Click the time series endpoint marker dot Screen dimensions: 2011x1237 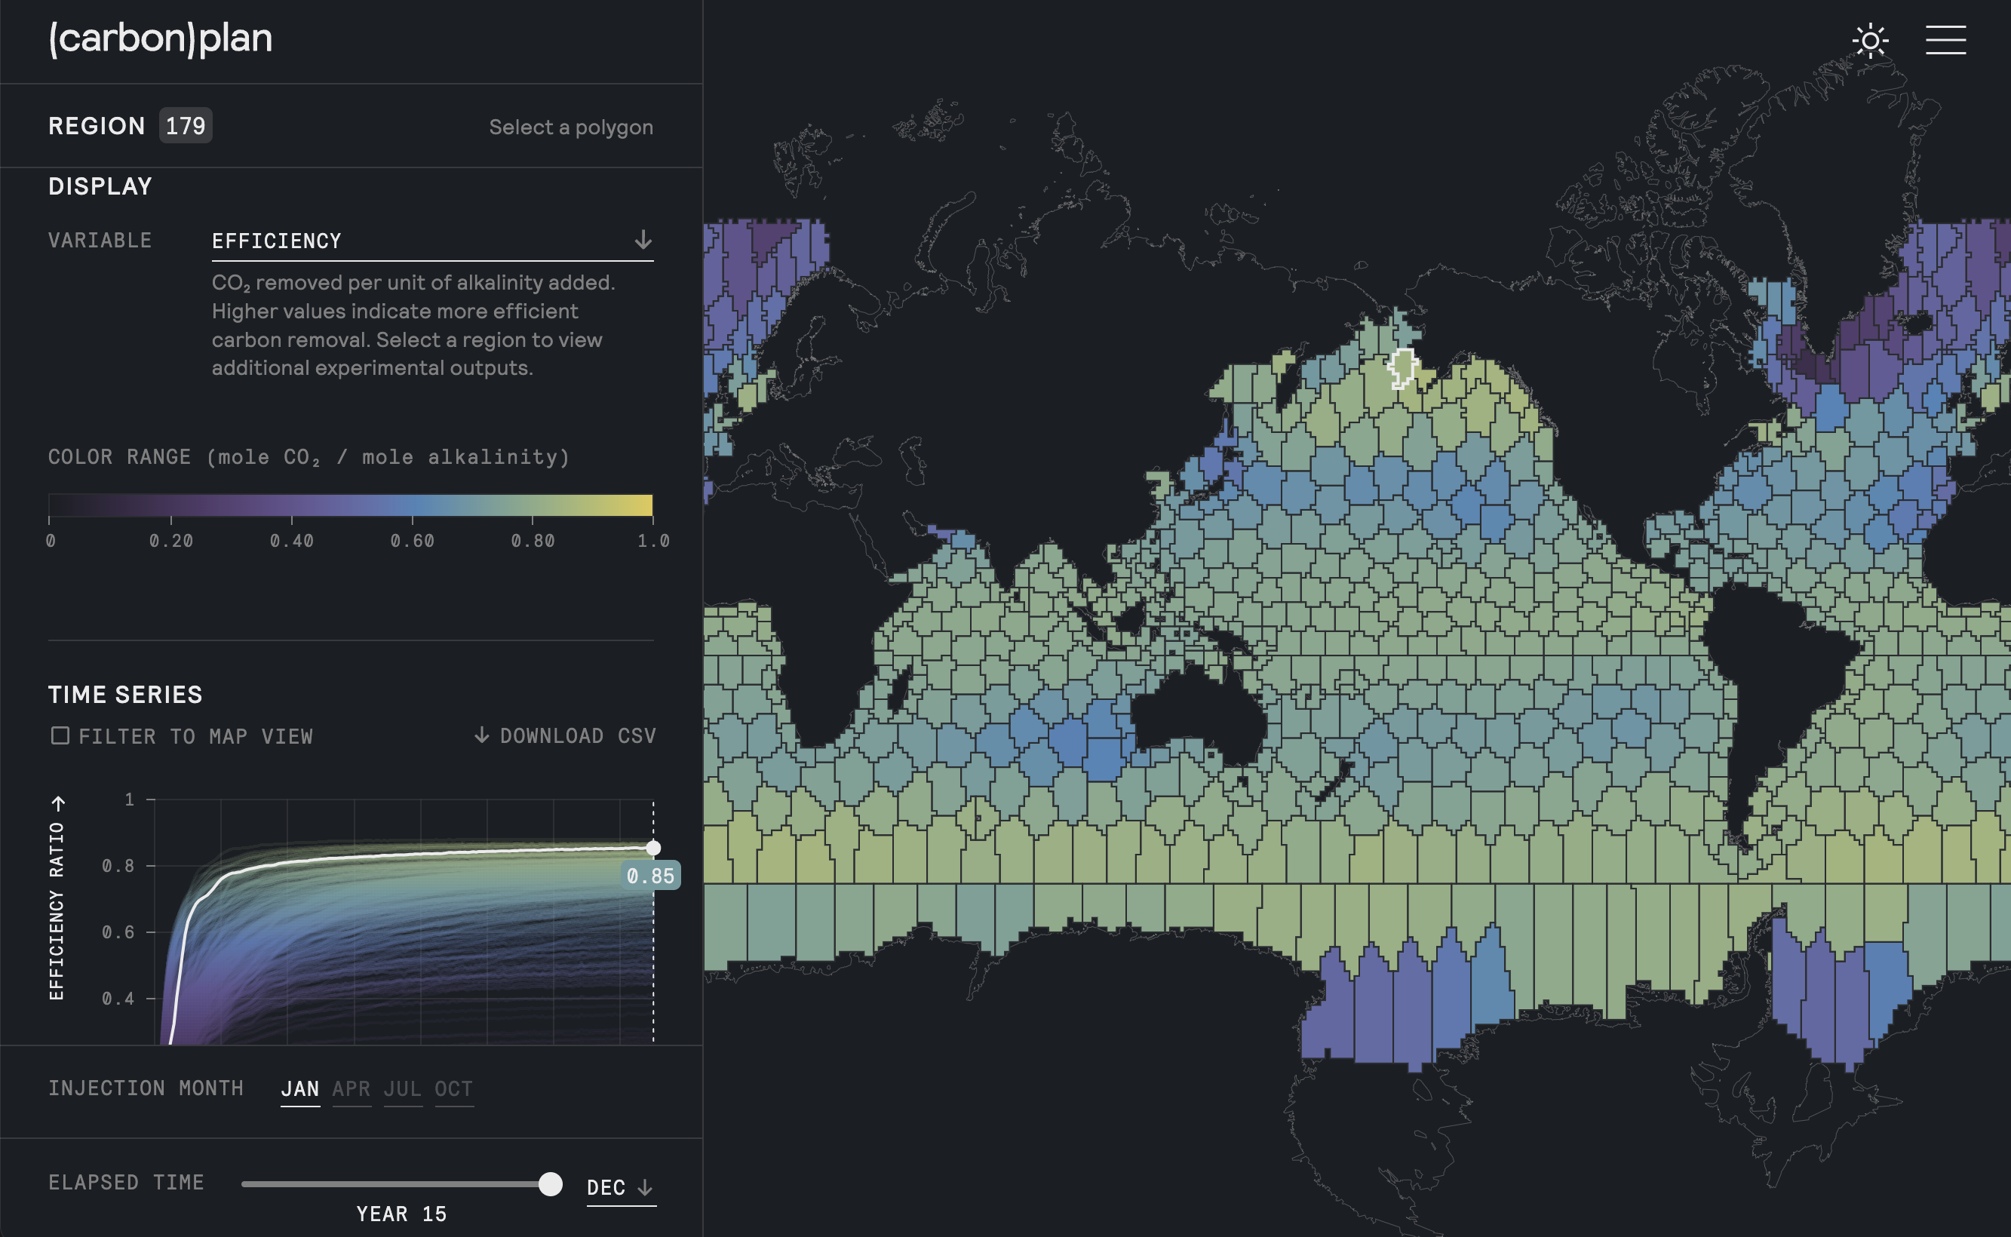(653, 848)
